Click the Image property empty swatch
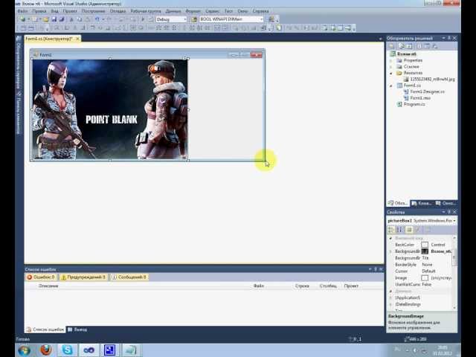476x357 pixels. point(425,278)
